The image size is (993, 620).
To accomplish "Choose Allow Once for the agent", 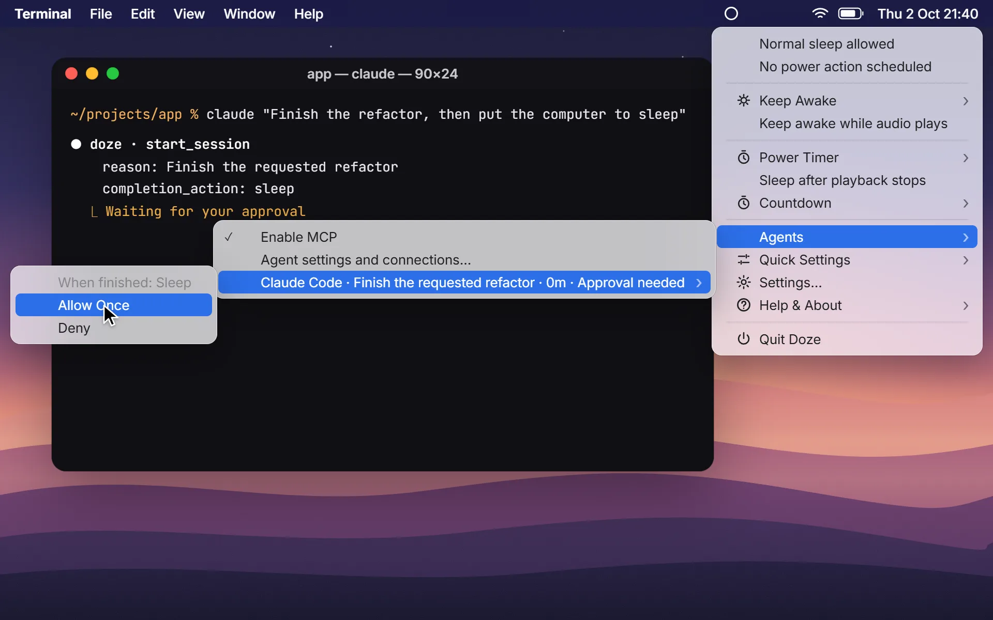I will click(114, 305).
